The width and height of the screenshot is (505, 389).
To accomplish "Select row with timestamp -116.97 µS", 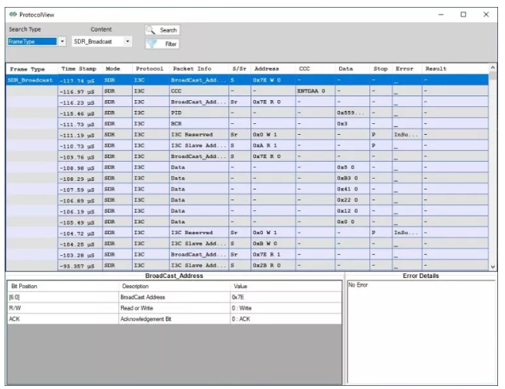I will click(x=247, y=91).
